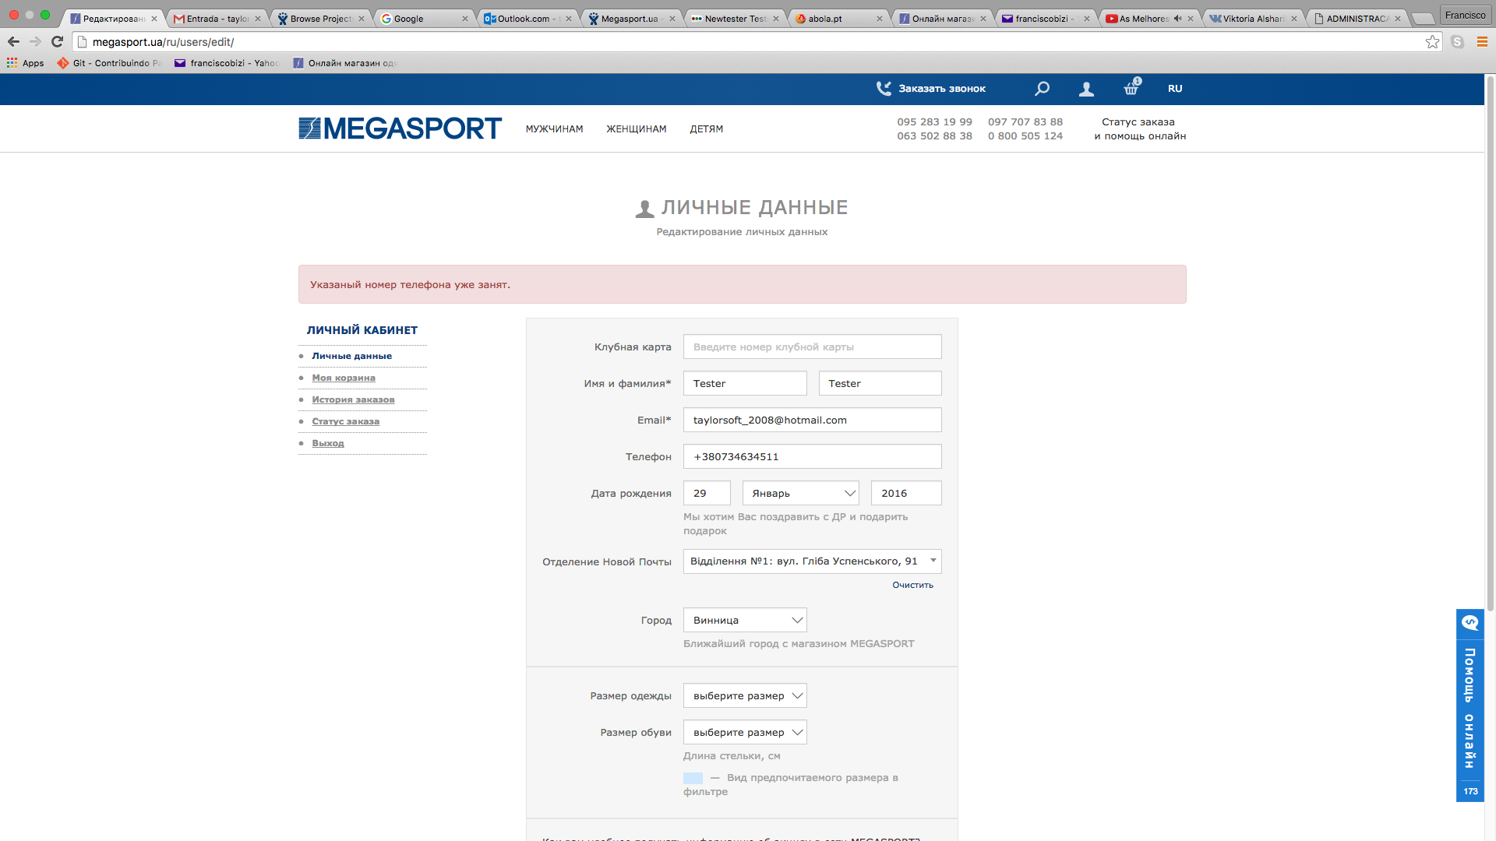Open the user account profile icon
Screen dimensions: 1496x841
coord(1086,90)
